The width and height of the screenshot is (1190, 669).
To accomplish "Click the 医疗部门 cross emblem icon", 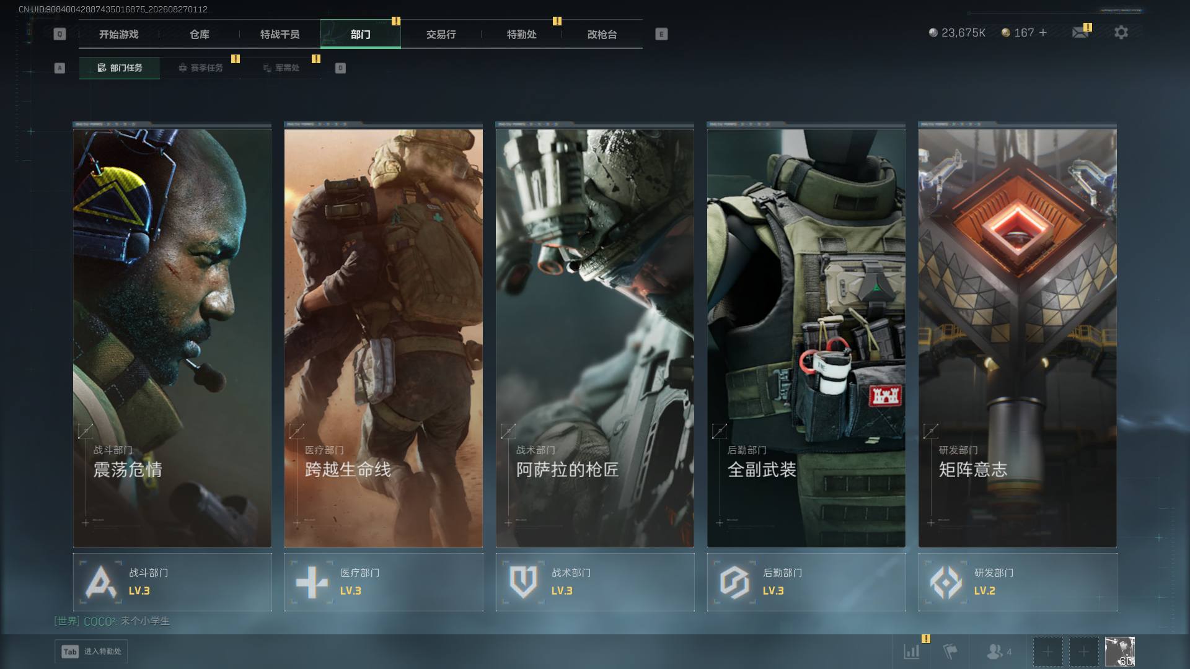I will tap(312, 582).
